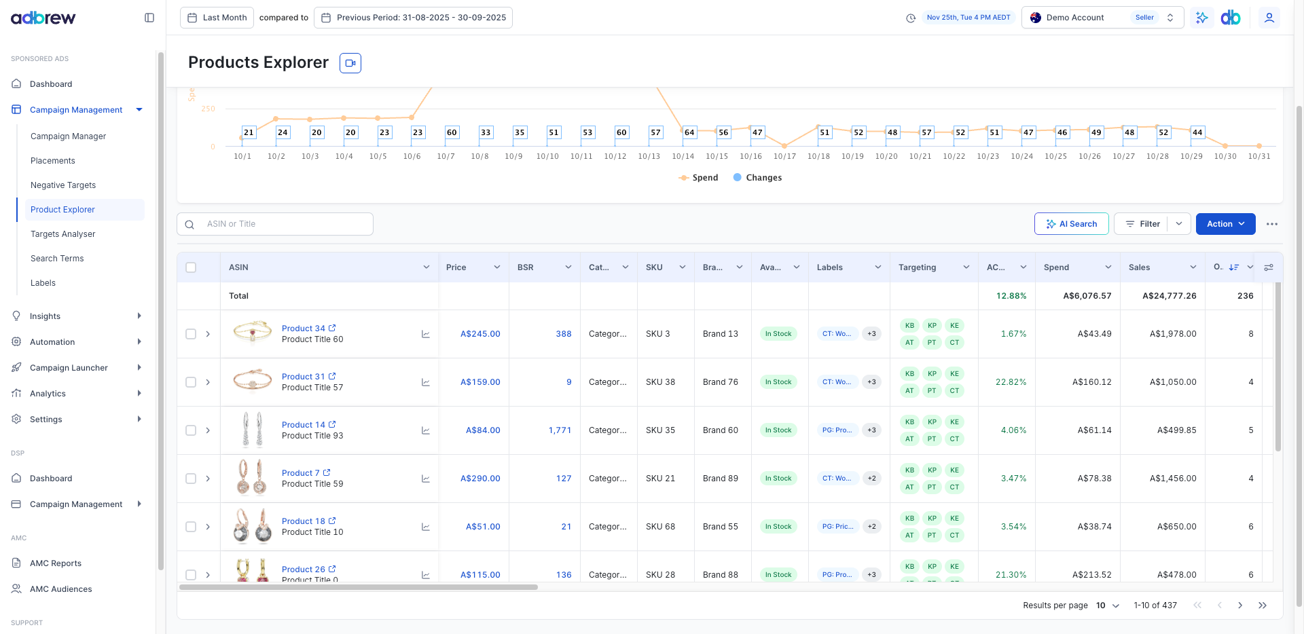Viewport: 1304px width, 634px height.
Task: Open the Results per page dropdown
Action: point(1107,605)
